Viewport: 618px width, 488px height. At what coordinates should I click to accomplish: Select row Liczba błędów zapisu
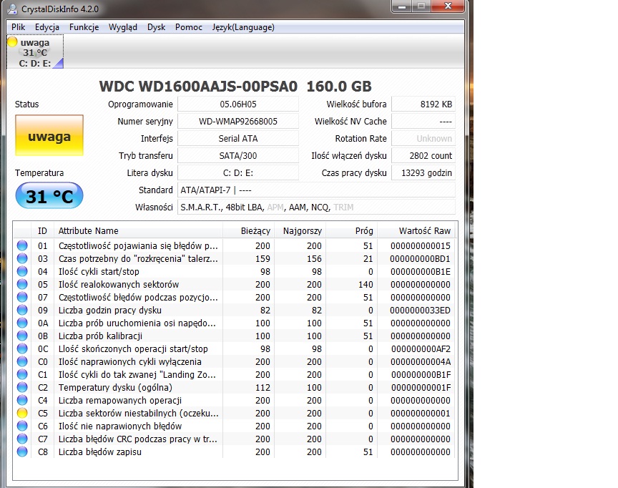point(235,452)
